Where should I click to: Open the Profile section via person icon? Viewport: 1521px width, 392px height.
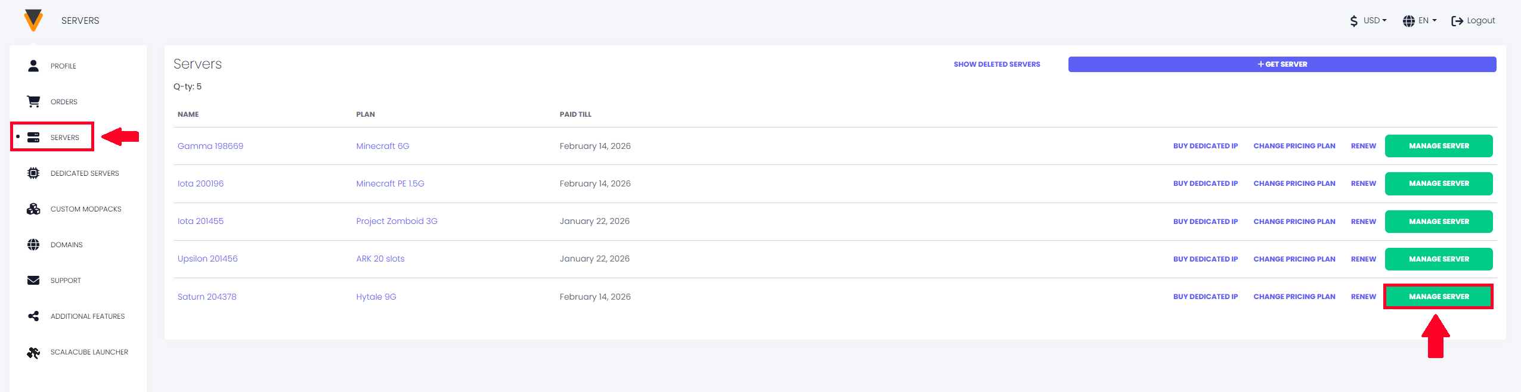coord(34,66)
